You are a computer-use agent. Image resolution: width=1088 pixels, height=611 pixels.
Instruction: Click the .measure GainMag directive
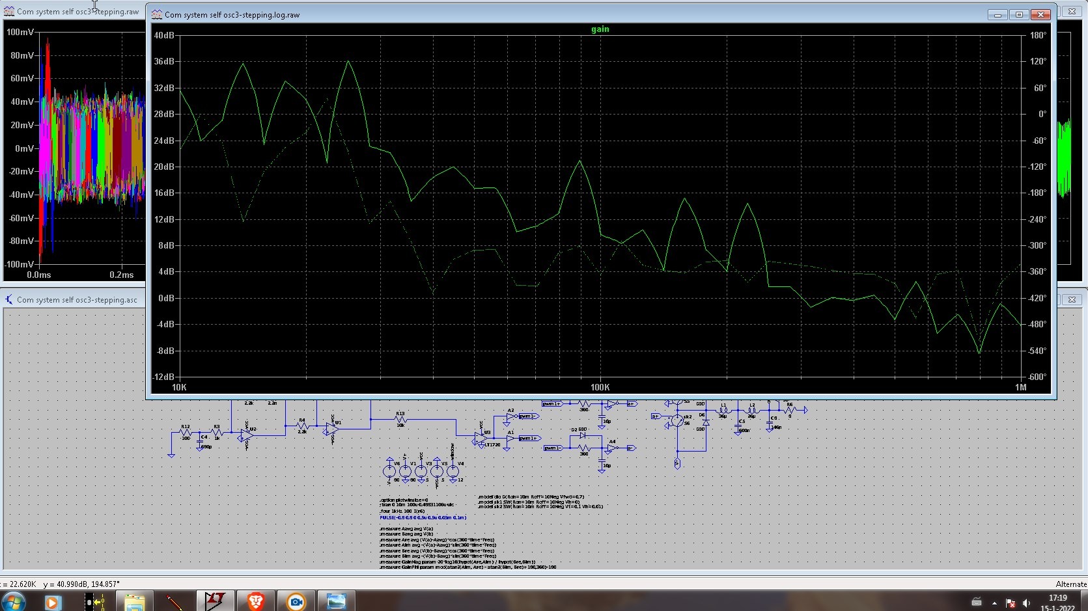pos(457,562)
